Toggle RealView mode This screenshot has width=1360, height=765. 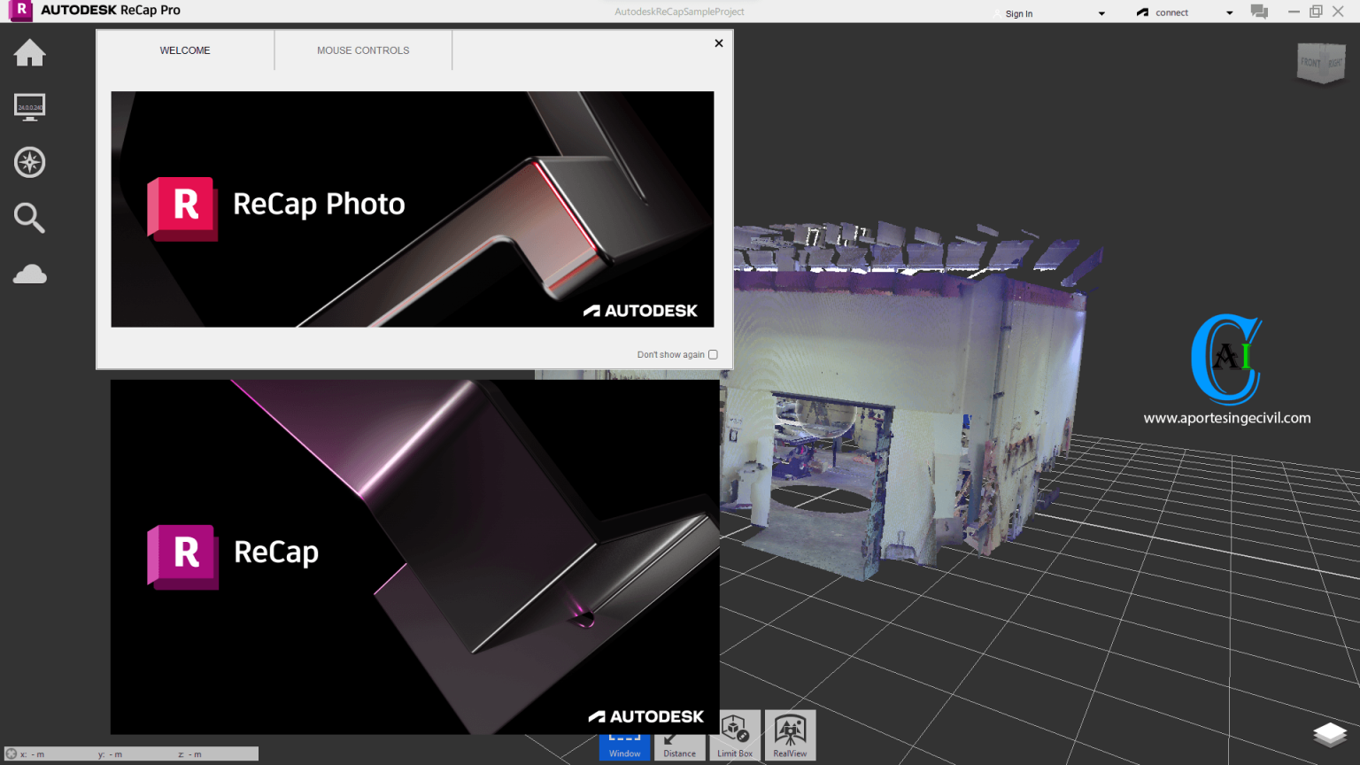coord(789,735)
